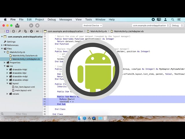Open the Messages menu
The height and width of the screenshot is (139, 185).
click(x=66, y=19)
